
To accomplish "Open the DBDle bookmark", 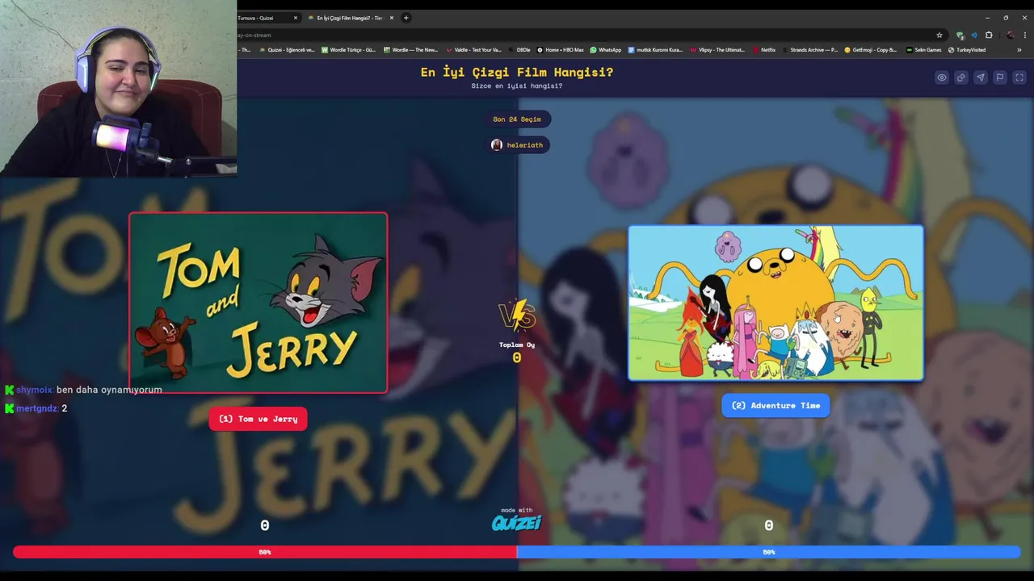I will coord(519,50).
